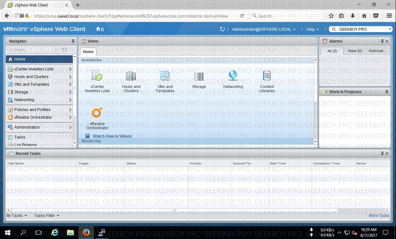The height and width of the screenshot is (239, 396).
Task: Open Firefox downloads arrow
Action: [x=353, y=16]
